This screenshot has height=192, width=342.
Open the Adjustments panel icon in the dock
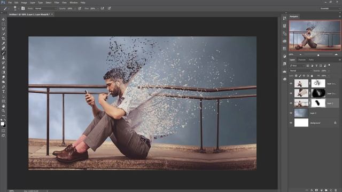[284, 56]
